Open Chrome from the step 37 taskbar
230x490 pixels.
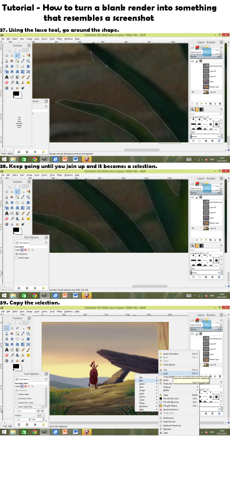click(34, 159)
